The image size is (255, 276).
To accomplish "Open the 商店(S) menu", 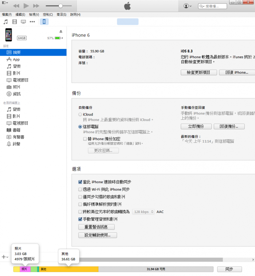I will (x=61, y=15).
